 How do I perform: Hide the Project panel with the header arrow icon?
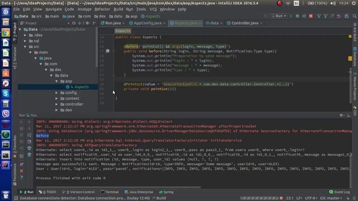pos(94,23)
